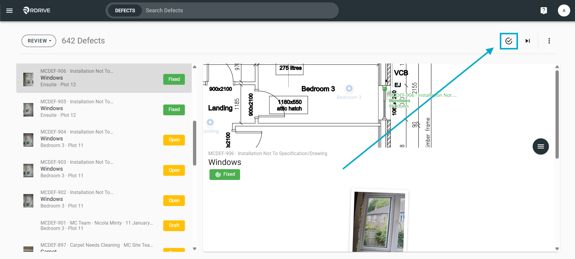Click the Bedroom 3 location pin

(x=349, y=88)
